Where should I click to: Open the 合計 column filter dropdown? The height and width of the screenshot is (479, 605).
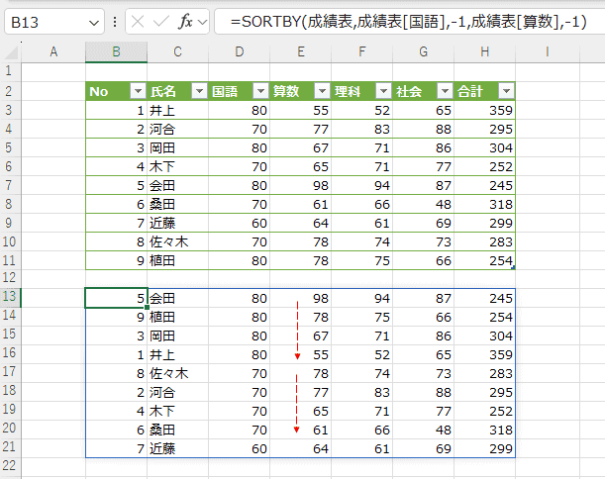point(505,91)
